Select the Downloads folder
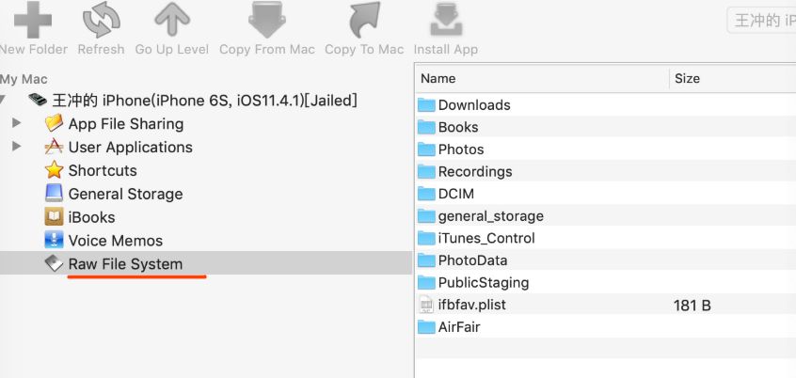Viewport: 796px width, 378px height. click(473, 104)
